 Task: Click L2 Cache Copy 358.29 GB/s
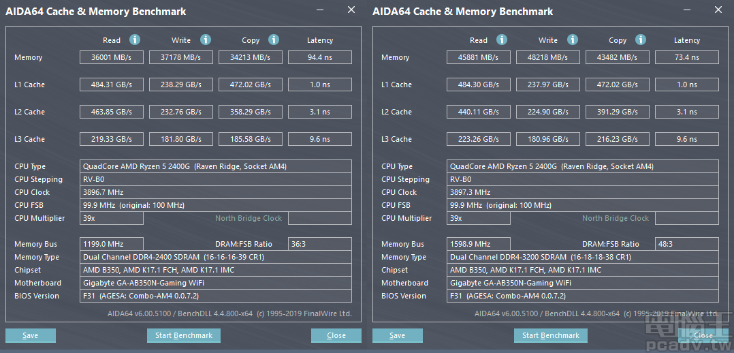pos(251,112)
